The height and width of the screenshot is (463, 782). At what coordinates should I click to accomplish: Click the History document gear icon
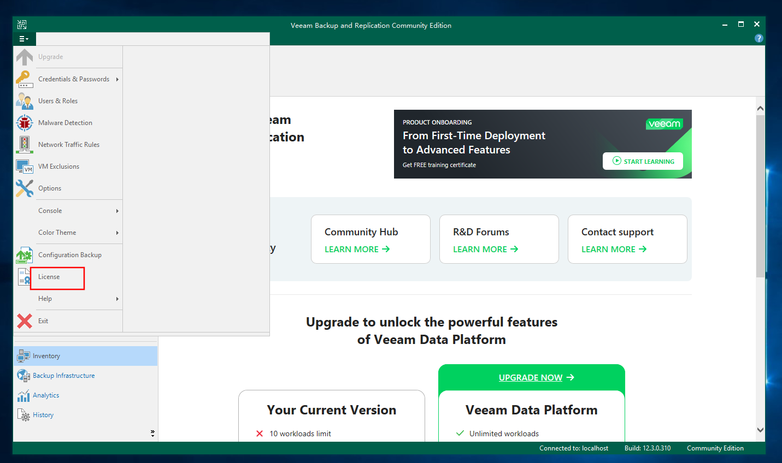pos(23,415)
